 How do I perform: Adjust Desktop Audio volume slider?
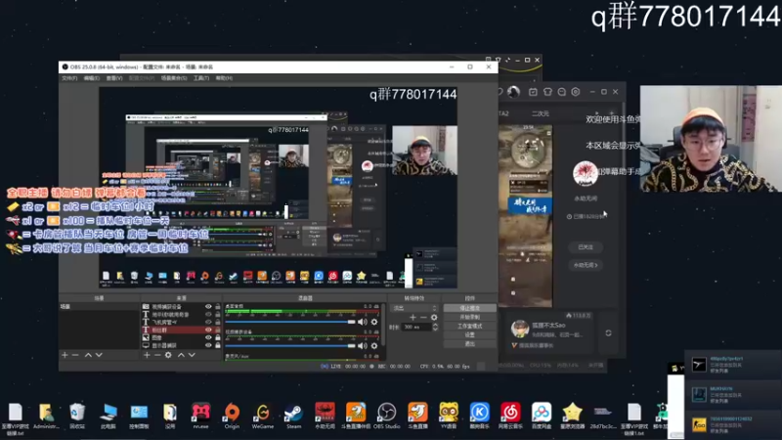coord(290,322)
